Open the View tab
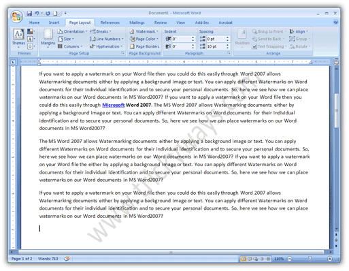Screen dimensions: 349x271 pyautogui.click(x=180, y=22)
